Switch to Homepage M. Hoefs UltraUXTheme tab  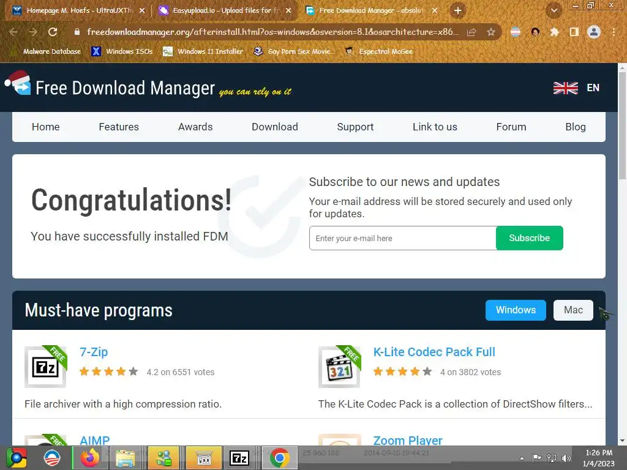[x=78, y=11]
